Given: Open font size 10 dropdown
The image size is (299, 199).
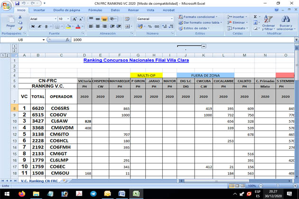Looking at the screenshot, I should pos(68,19).
